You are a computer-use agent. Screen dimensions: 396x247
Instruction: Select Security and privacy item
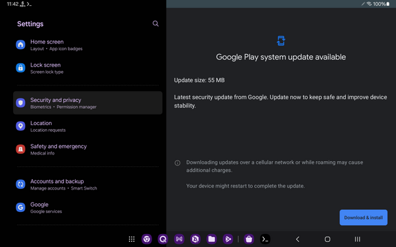coord(88,103)
